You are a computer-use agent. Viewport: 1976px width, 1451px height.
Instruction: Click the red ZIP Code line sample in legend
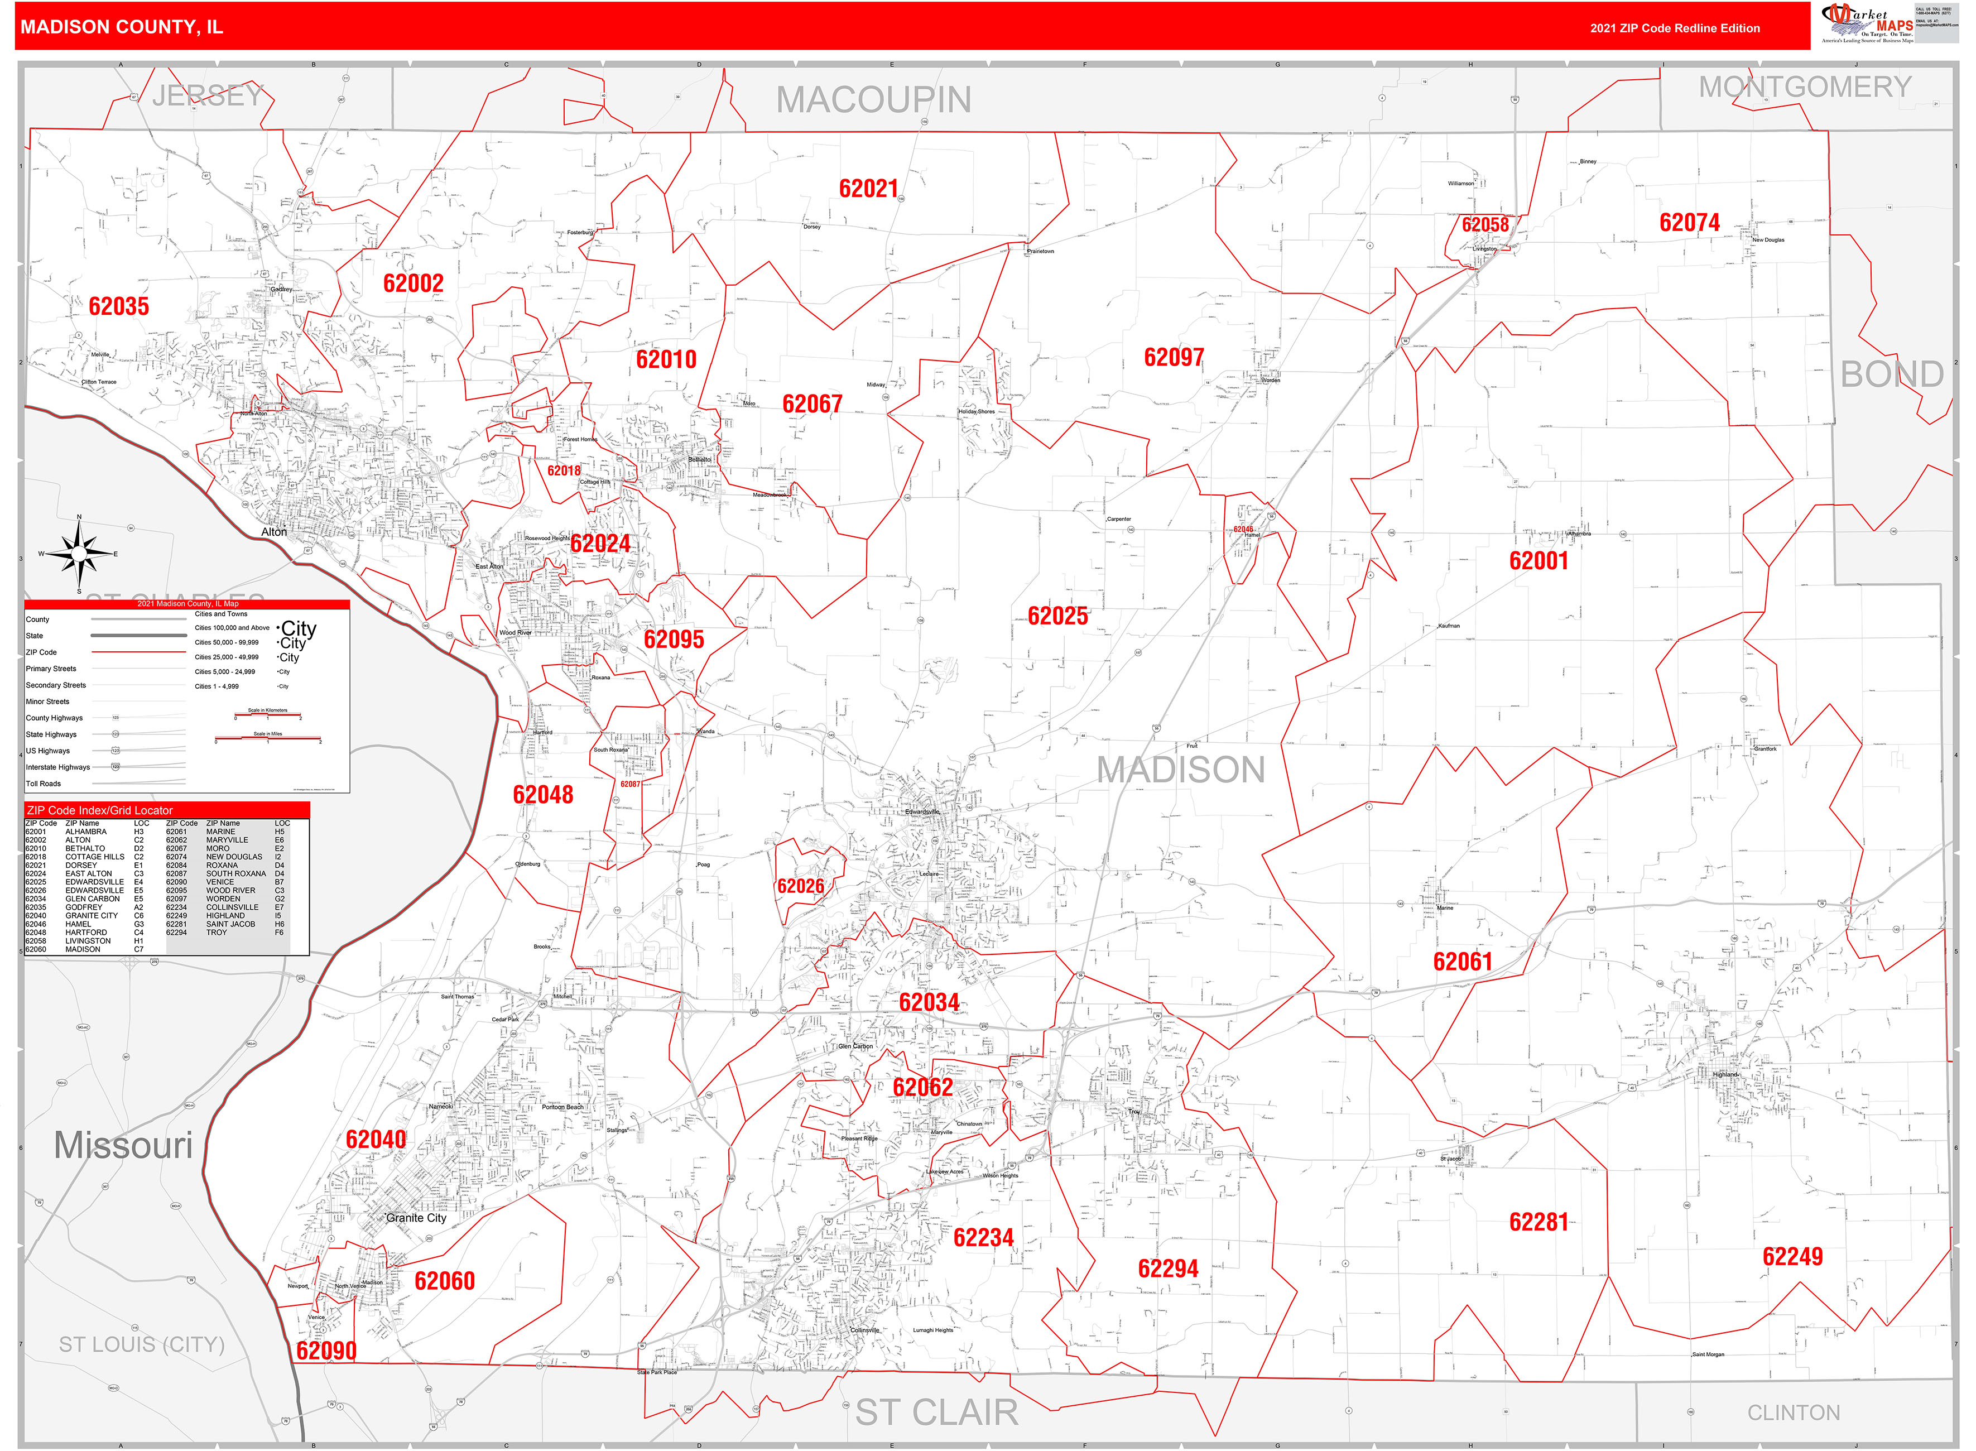(139, 652)
